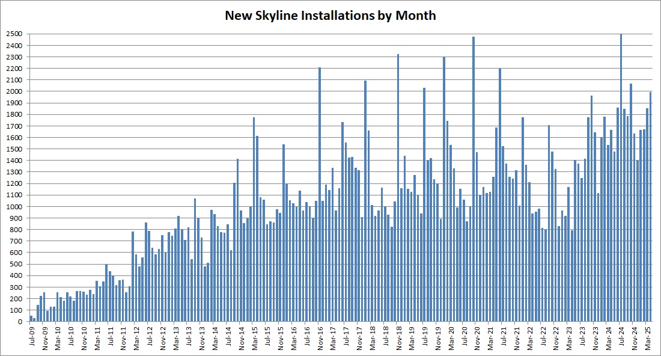Click the x-axis label Jul-11
The width and height of the screenshot is (661, 356).
[x=111, y=336]
